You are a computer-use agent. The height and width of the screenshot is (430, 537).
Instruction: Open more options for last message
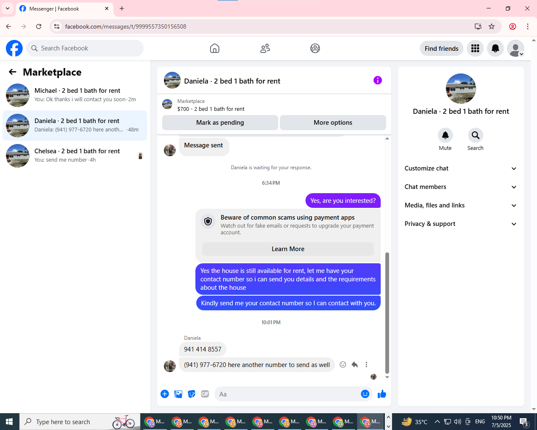tap(366, 364)
